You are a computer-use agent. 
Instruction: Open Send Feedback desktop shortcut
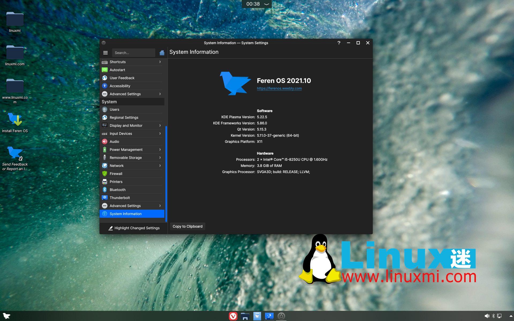15,158
